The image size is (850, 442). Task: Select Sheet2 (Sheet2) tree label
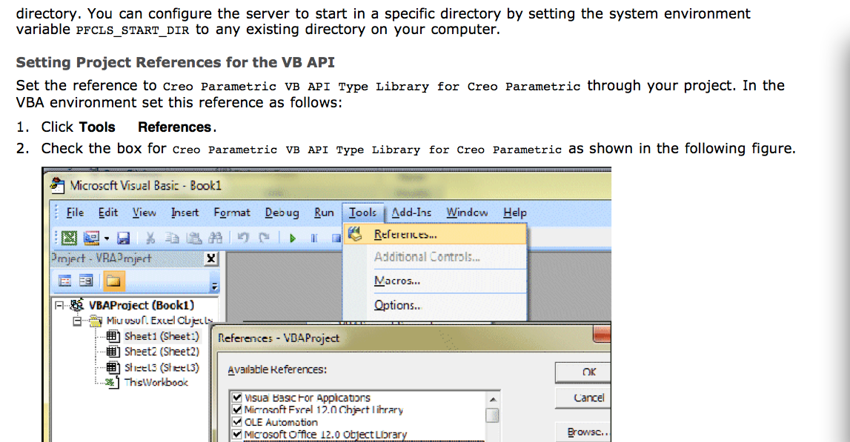tap(162, 352)
